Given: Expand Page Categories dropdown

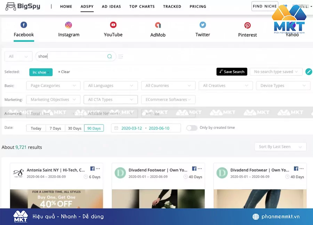Looking at the screenshot, I should [x=53, y=86].
